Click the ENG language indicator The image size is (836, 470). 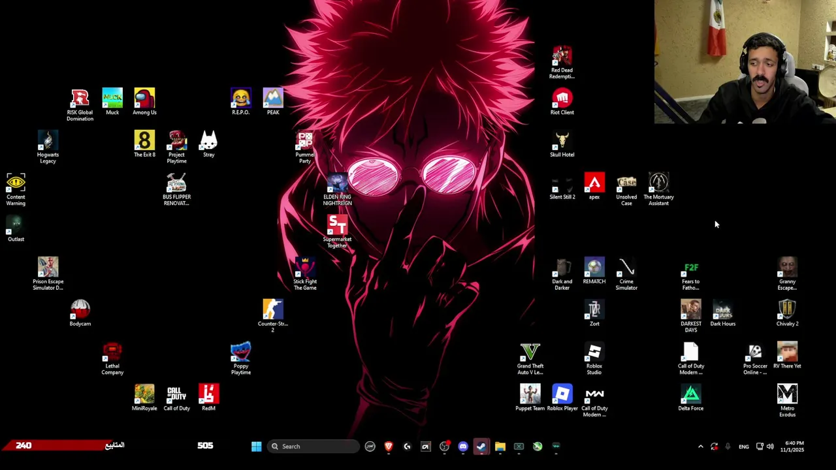click(x=744, y=446)
